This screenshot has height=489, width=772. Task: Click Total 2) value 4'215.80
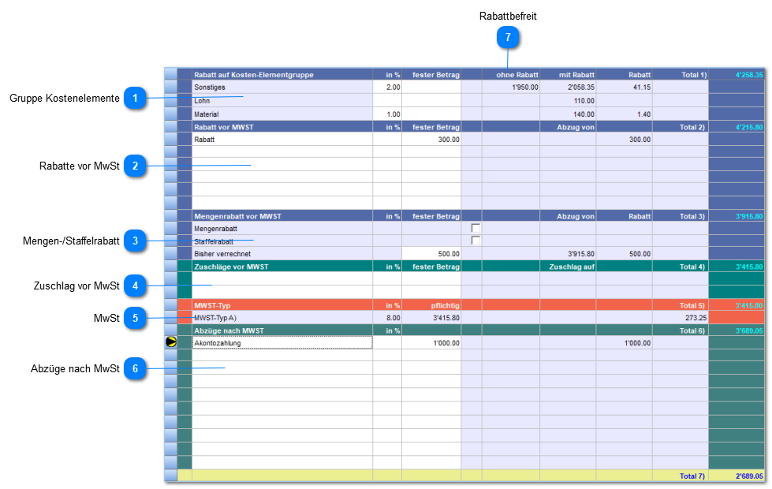point(749,127)
